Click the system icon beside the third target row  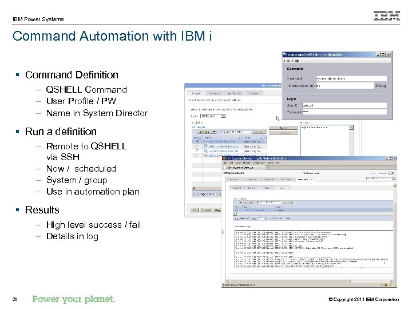click(x=206, y=151)
